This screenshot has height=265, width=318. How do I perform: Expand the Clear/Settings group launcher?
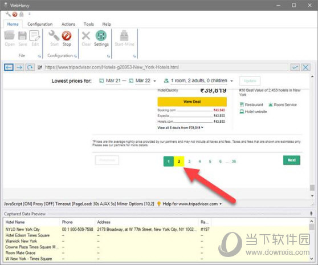(x=108, y=56)
